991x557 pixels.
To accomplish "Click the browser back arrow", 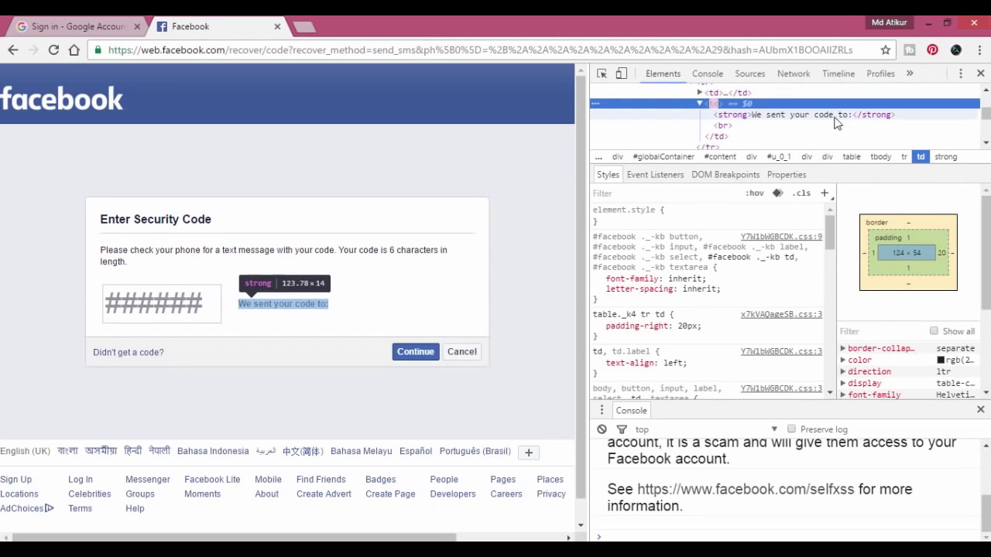I will [13, 50].
